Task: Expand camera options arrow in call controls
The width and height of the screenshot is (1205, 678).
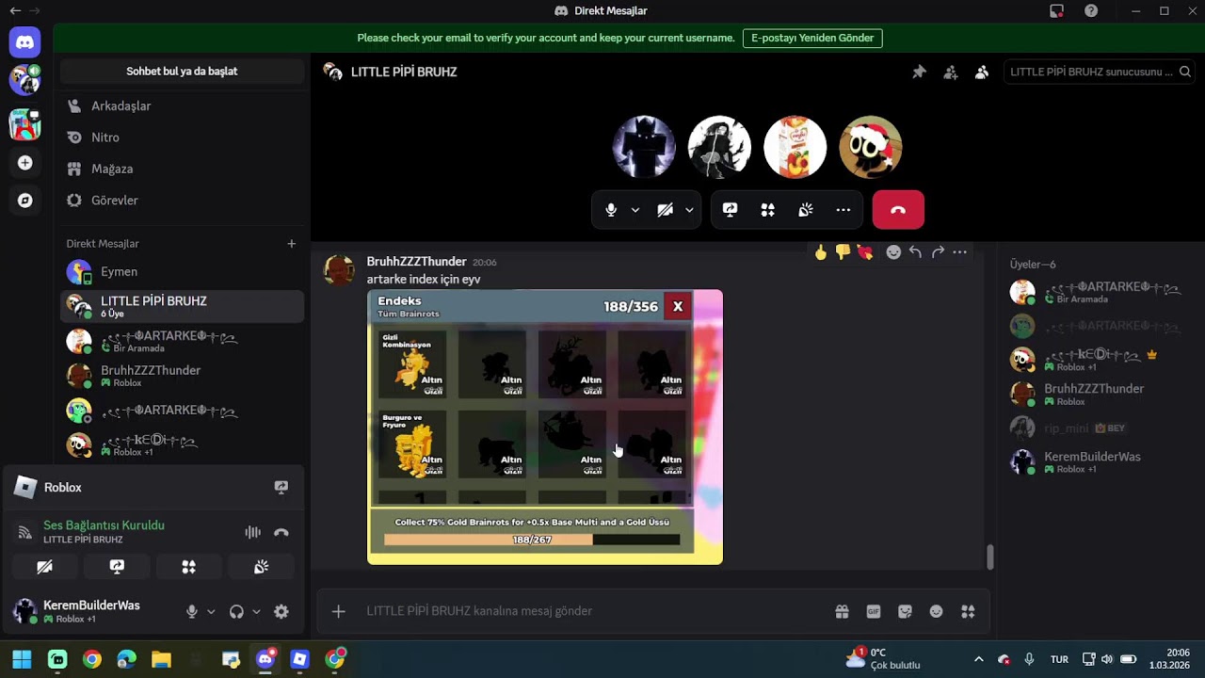Action: pos(690,210)
